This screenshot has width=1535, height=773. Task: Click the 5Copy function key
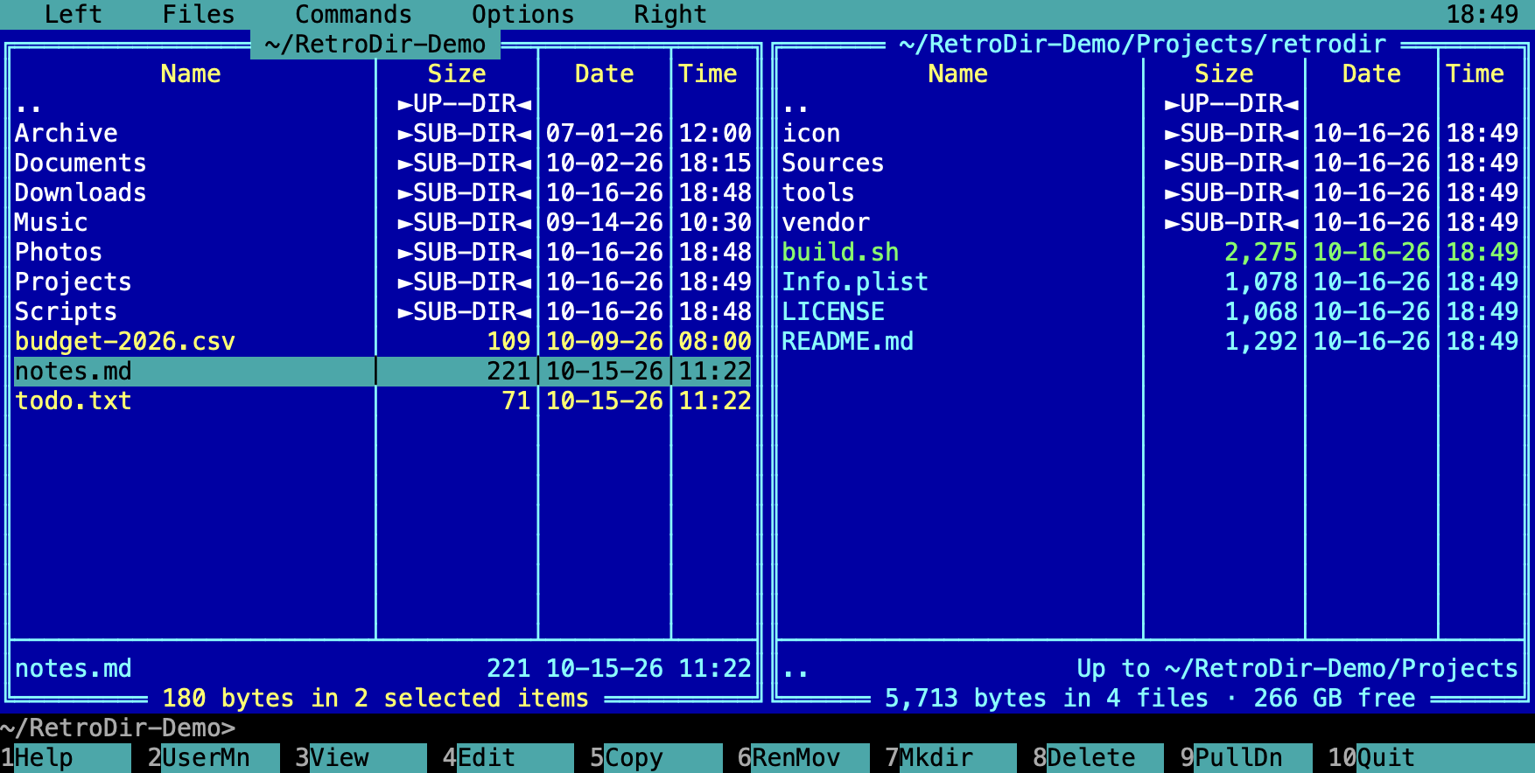(x=656, y=757)
